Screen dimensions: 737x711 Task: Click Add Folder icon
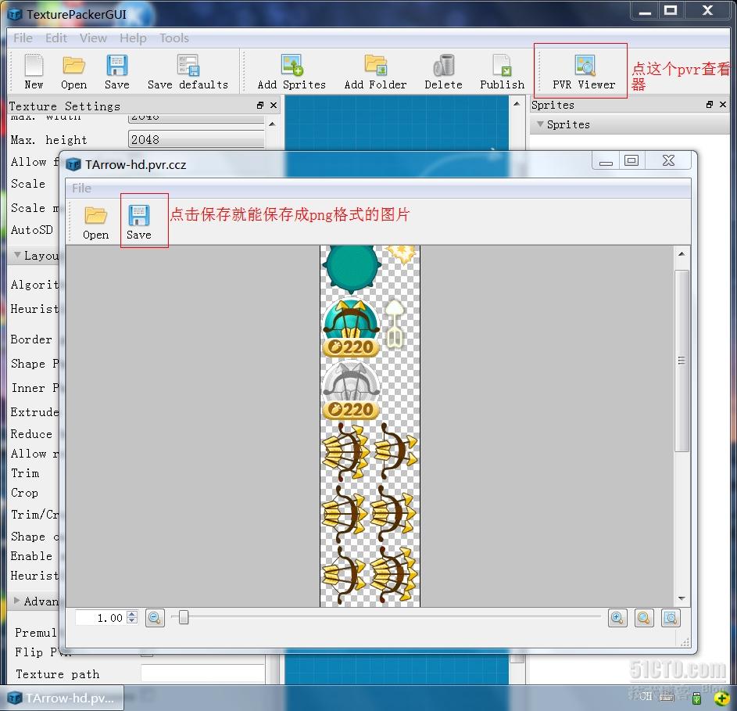pos(375,71)
